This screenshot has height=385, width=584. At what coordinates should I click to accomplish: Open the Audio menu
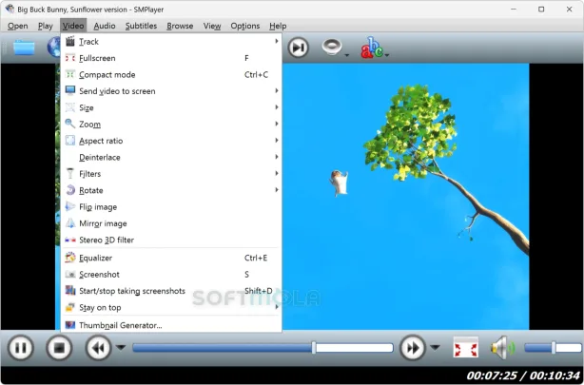coord(105,26)
